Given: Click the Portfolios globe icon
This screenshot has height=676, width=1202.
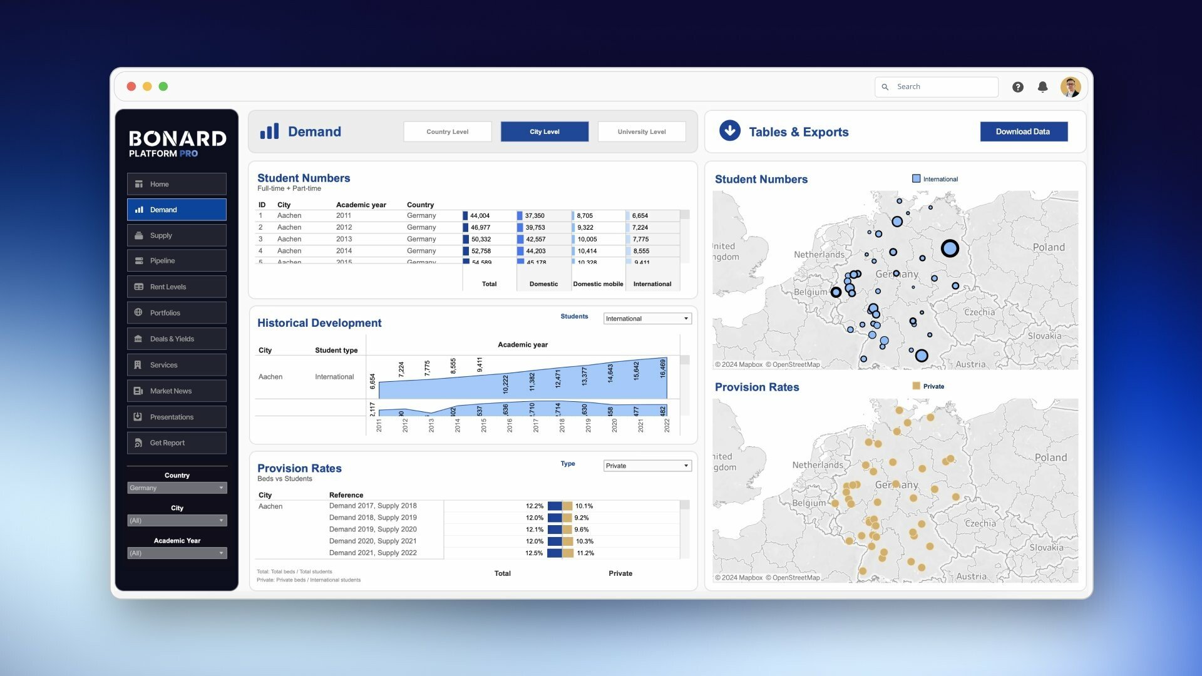Looking at the screenshot, I should click(x=138, y=312).
